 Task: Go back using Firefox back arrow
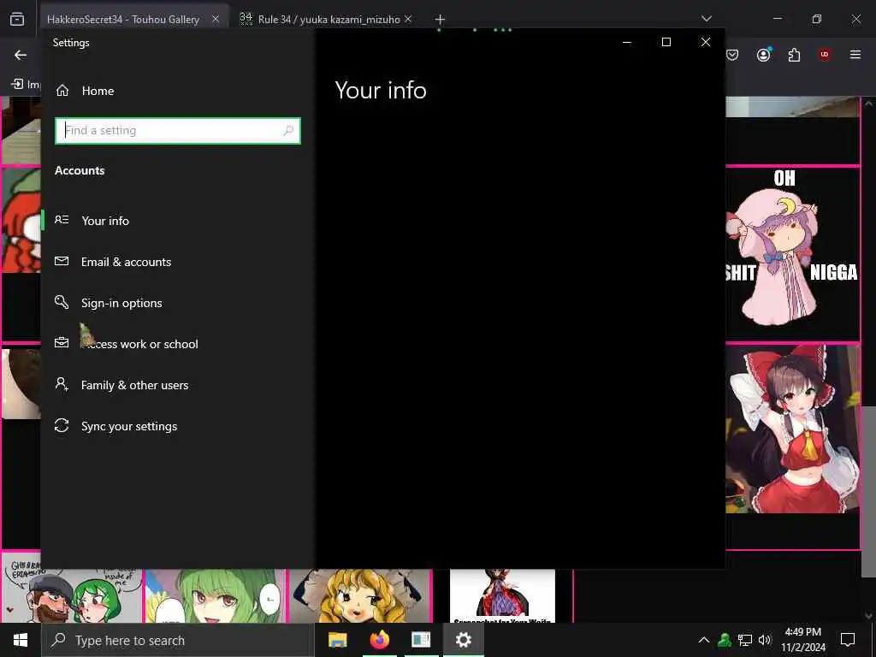(x=21, y=55)
